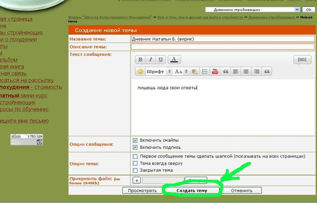Screen dimensions: 317x203
Task: Open Форум Школа Естественного Похудения breadcrumb link
Action: tap(110, 17)
